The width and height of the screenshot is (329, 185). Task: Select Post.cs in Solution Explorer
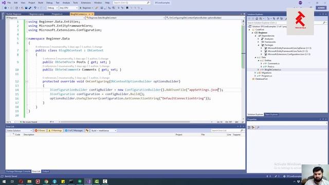click(x=271, y=67)
